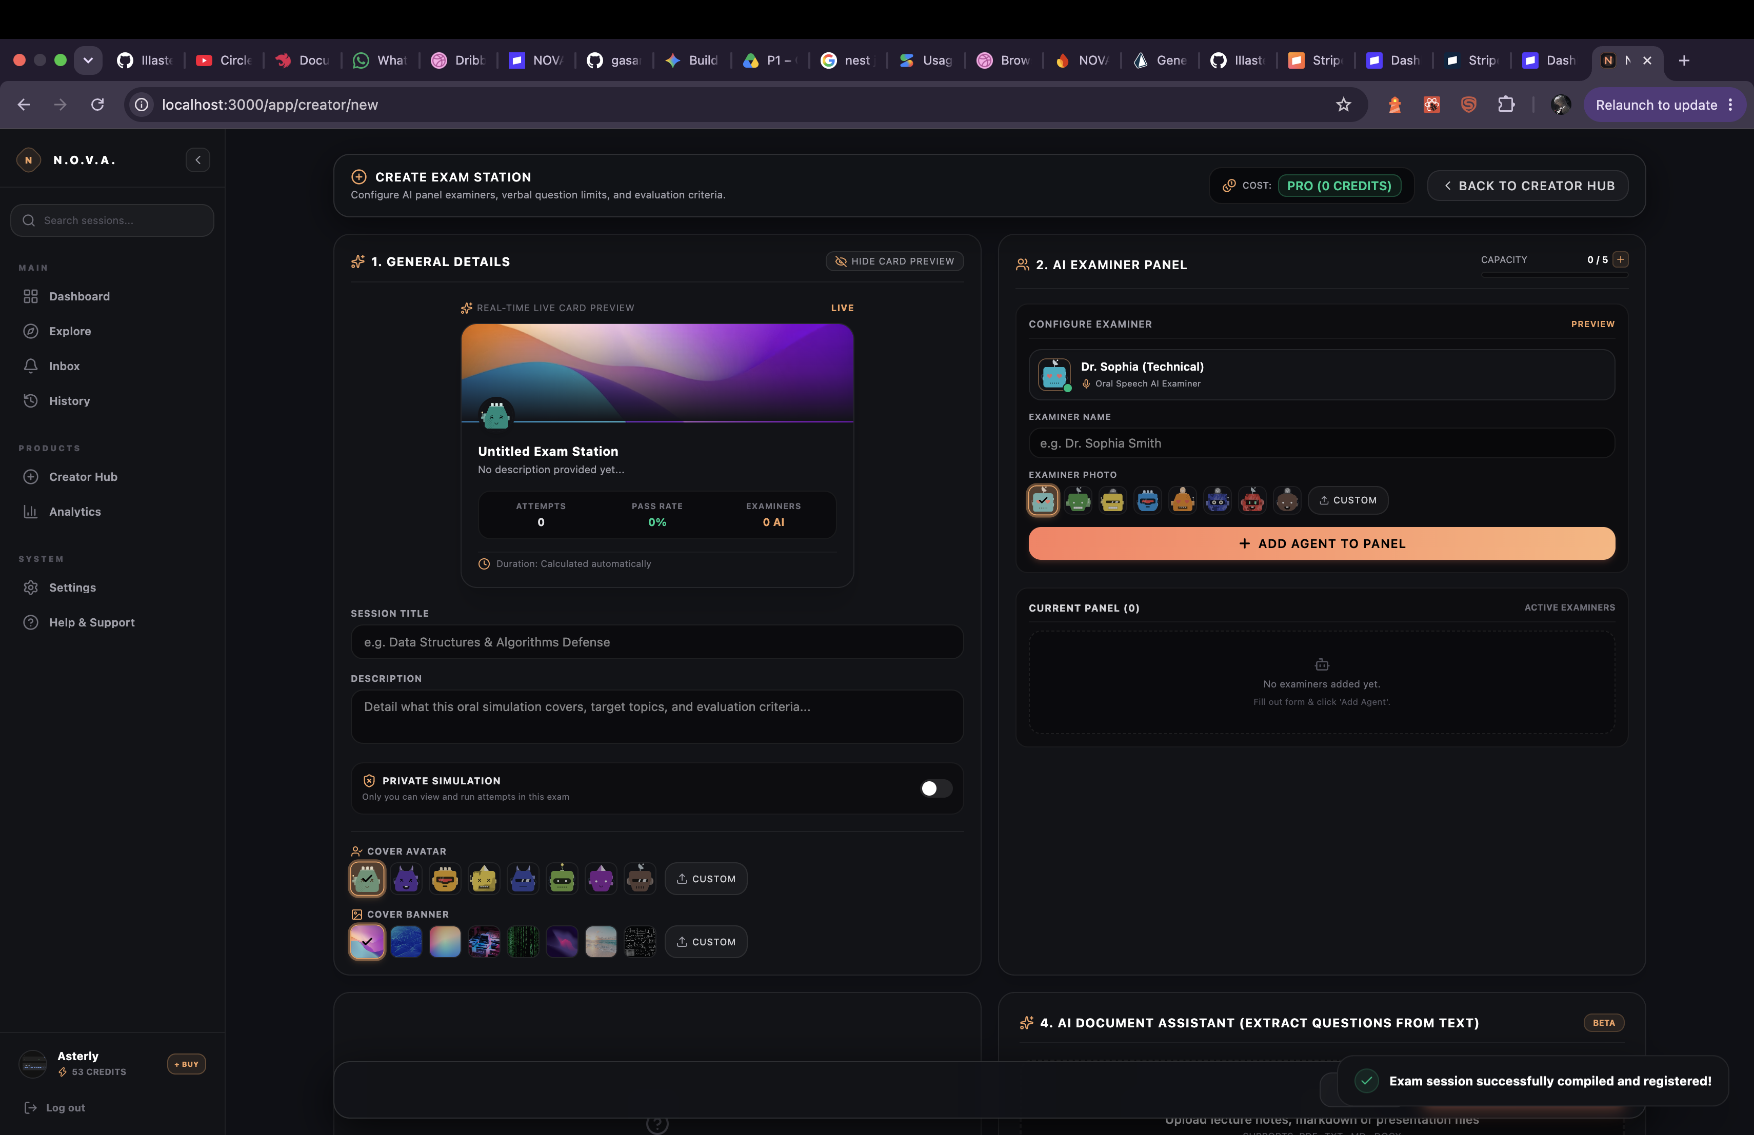
Task: Open Settings in the sidebar
Action: (113, 588)
